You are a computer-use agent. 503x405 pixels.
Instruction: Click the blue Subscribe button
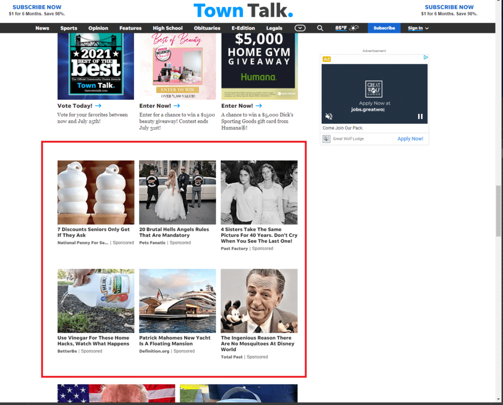tap(384, 28)
